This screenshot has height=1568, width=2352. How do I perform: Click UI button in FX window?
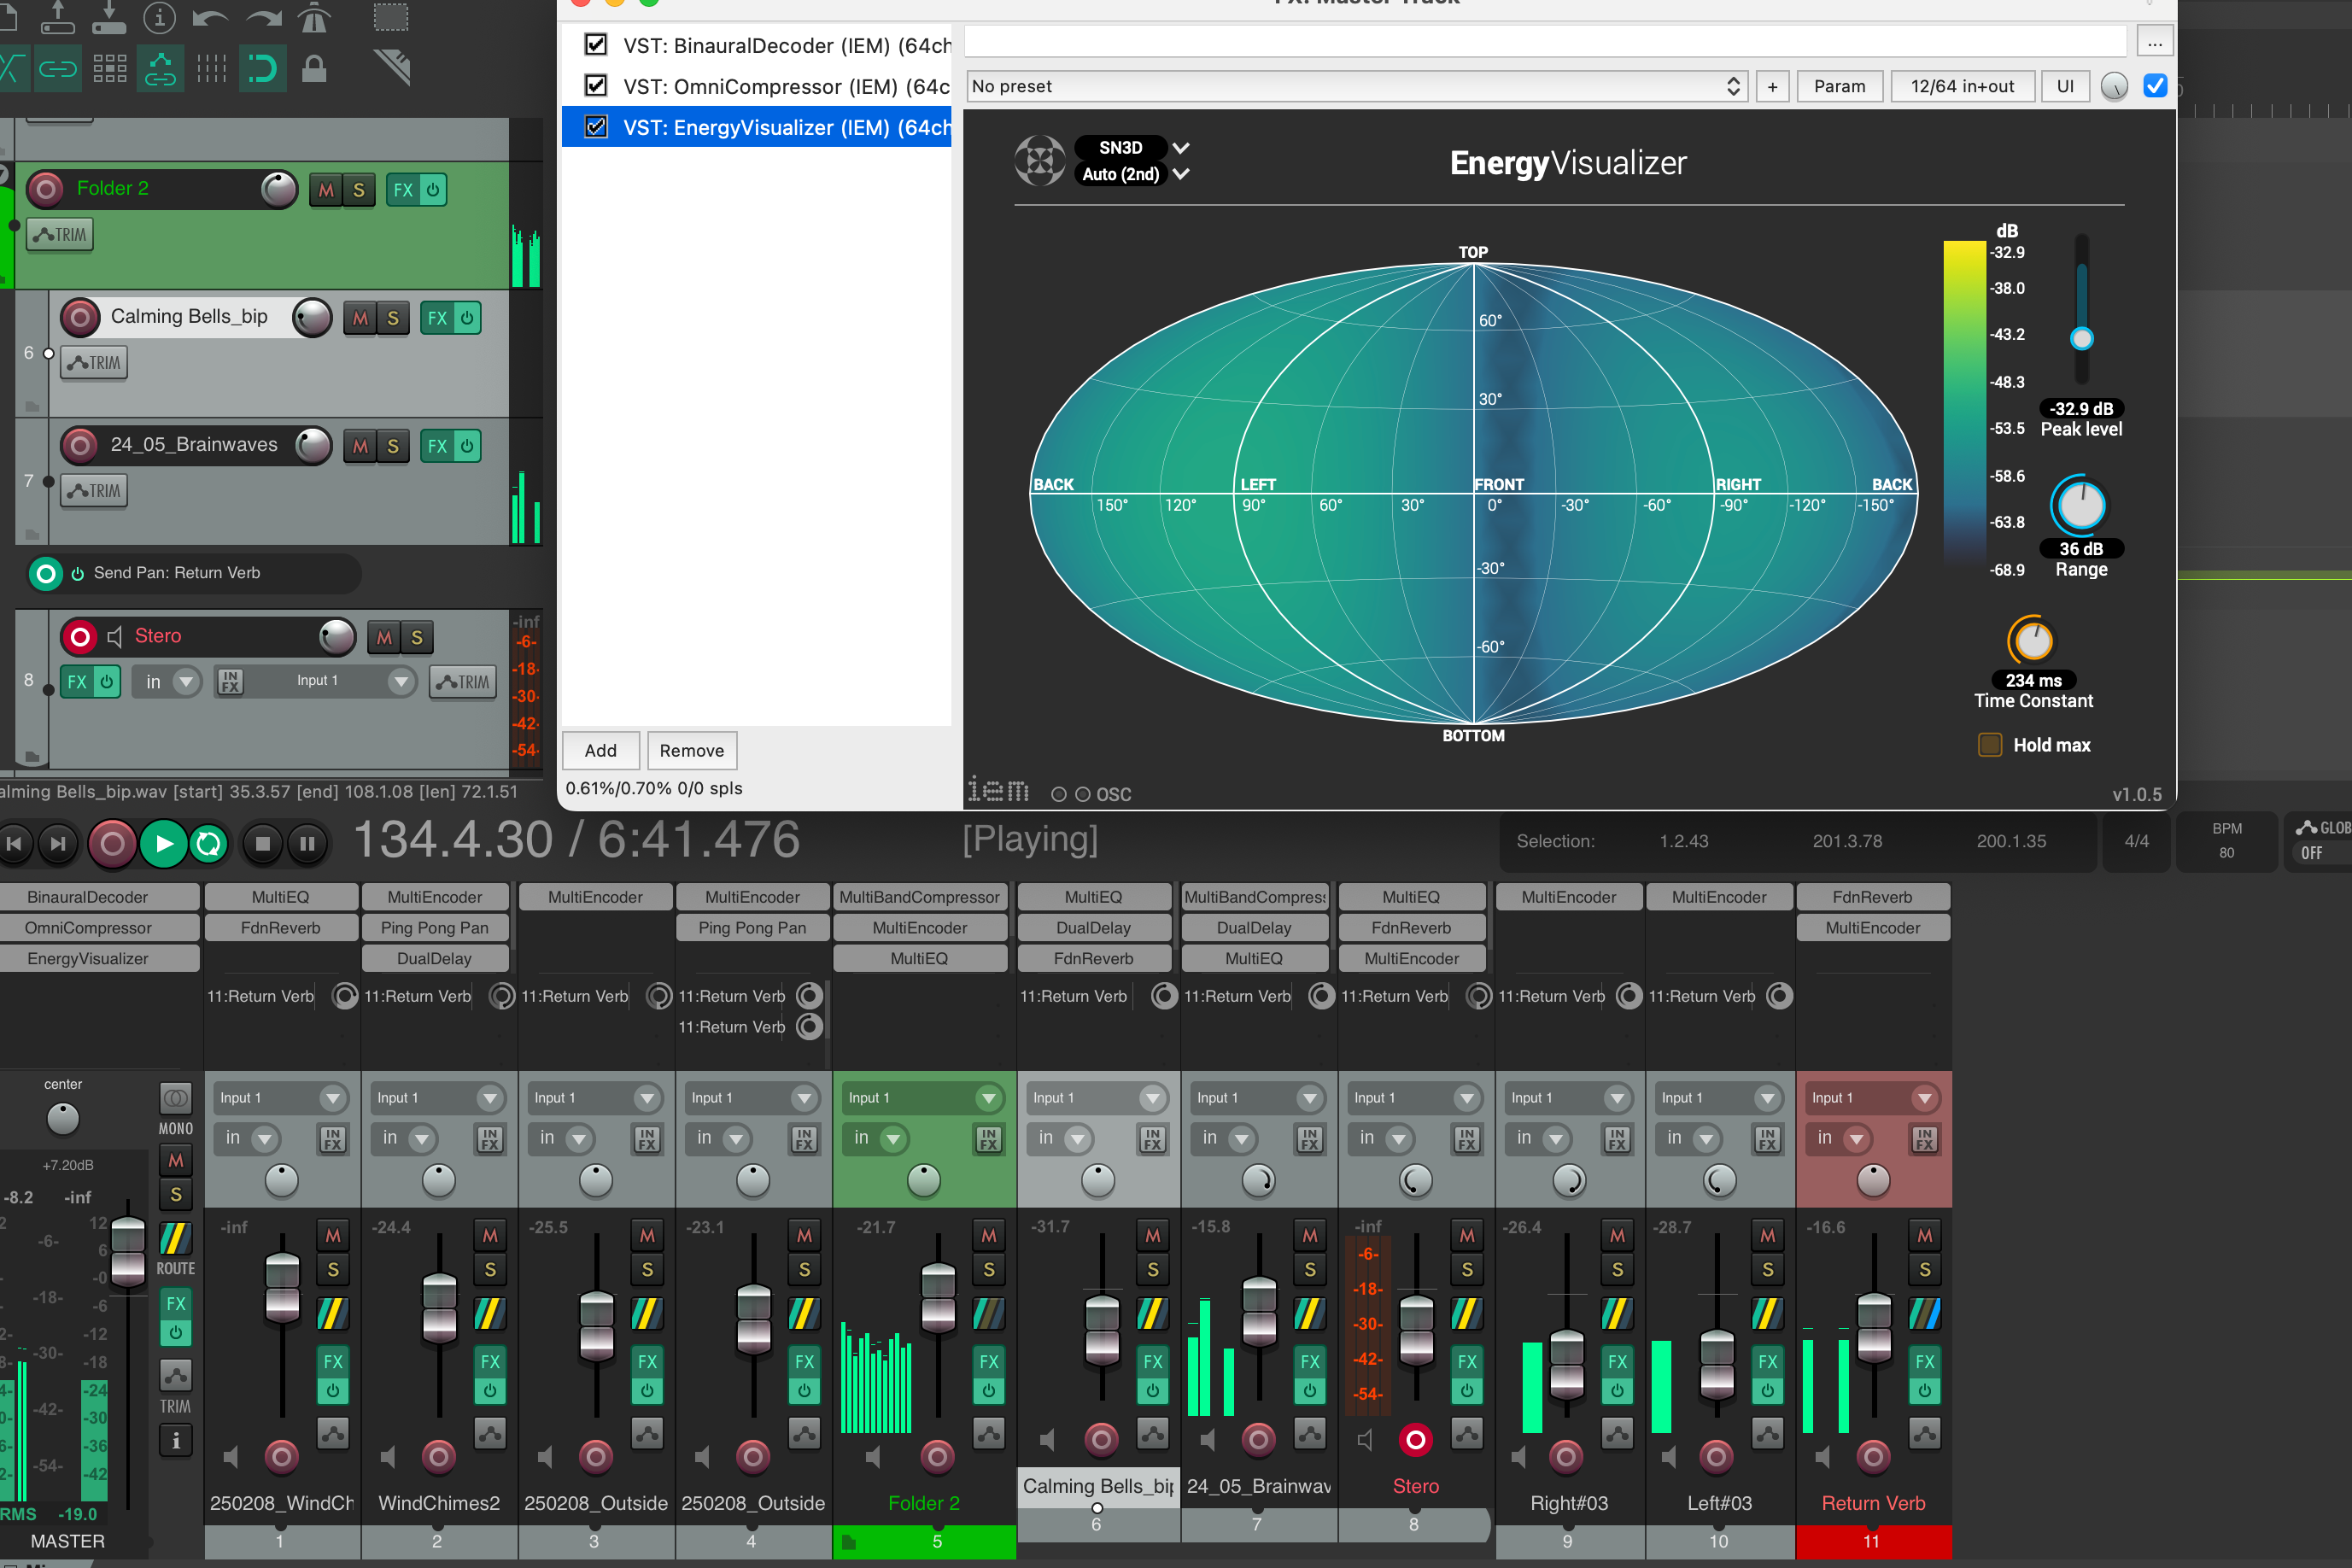[2065, 86]
